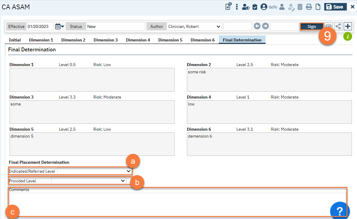Go to the Initial tab
Screen dimensions: 357x219
click(15, 40)
